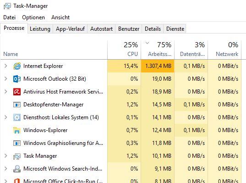
Task: Open the Datei menu
Action: point(10,17)
